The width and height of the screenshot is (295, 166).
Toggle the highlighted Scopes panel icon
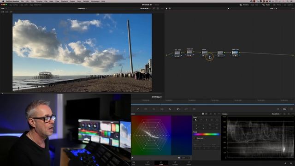pyautogui.click(x=284, y=109)
